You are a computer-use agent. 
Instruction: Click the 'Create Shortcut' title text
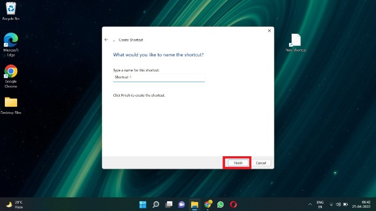tap(131, 40)
